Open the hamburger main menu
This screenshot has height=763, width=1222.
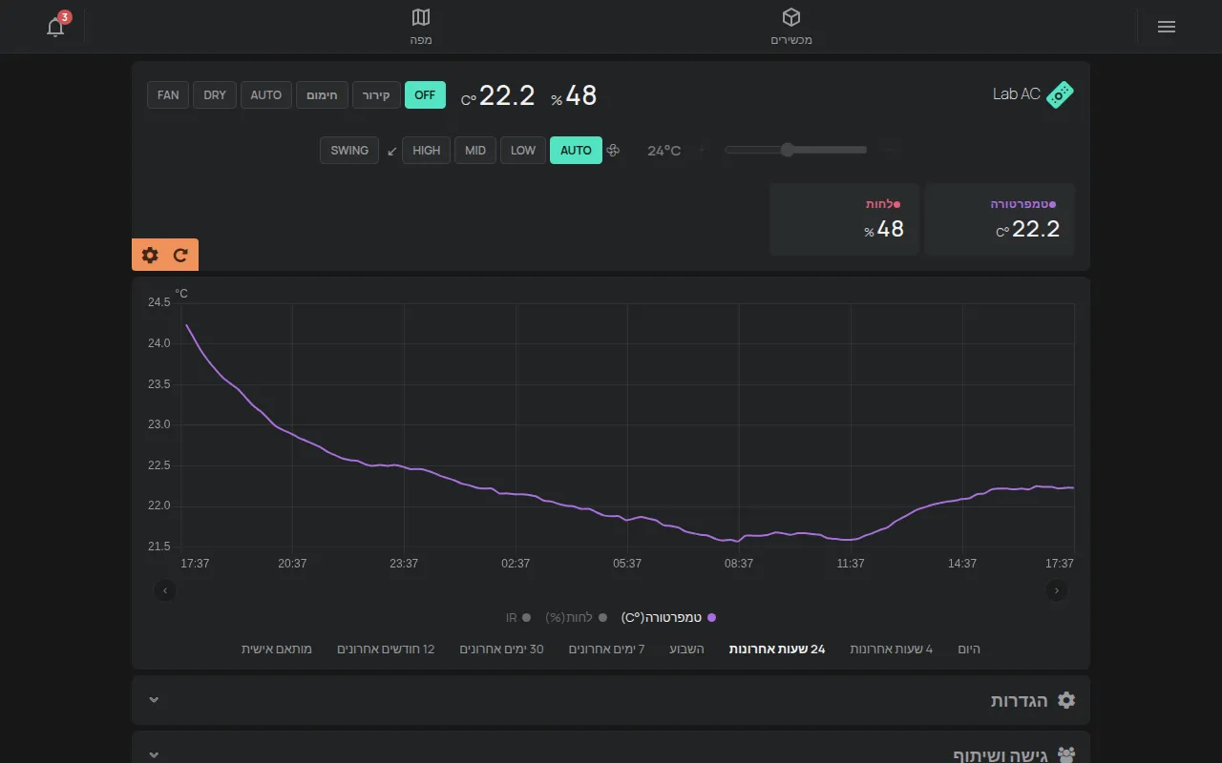1166,27
